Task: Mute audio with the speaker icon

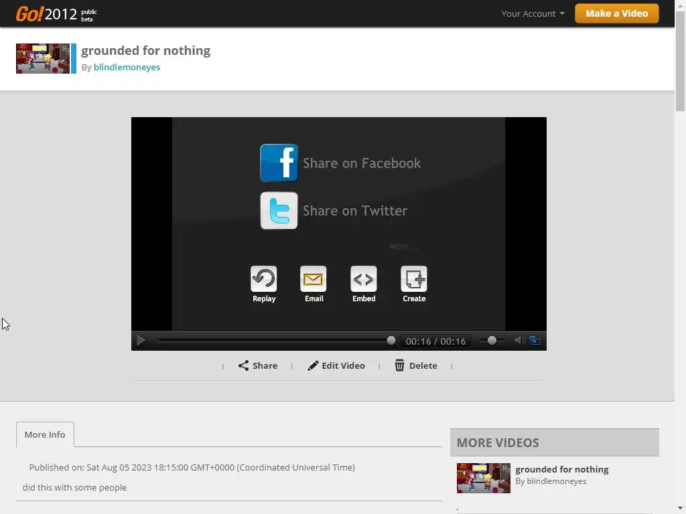Action: click(519, 341)
